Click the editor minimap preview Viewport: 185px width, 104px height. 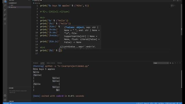pos(173,6)
